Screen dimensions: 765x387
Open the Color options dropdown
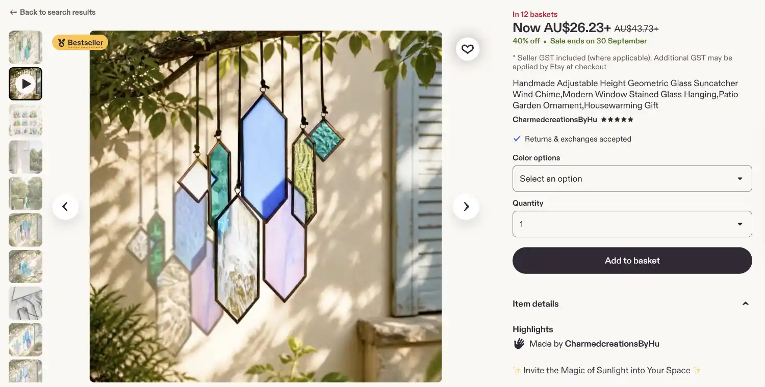click(x=632, y=179)
